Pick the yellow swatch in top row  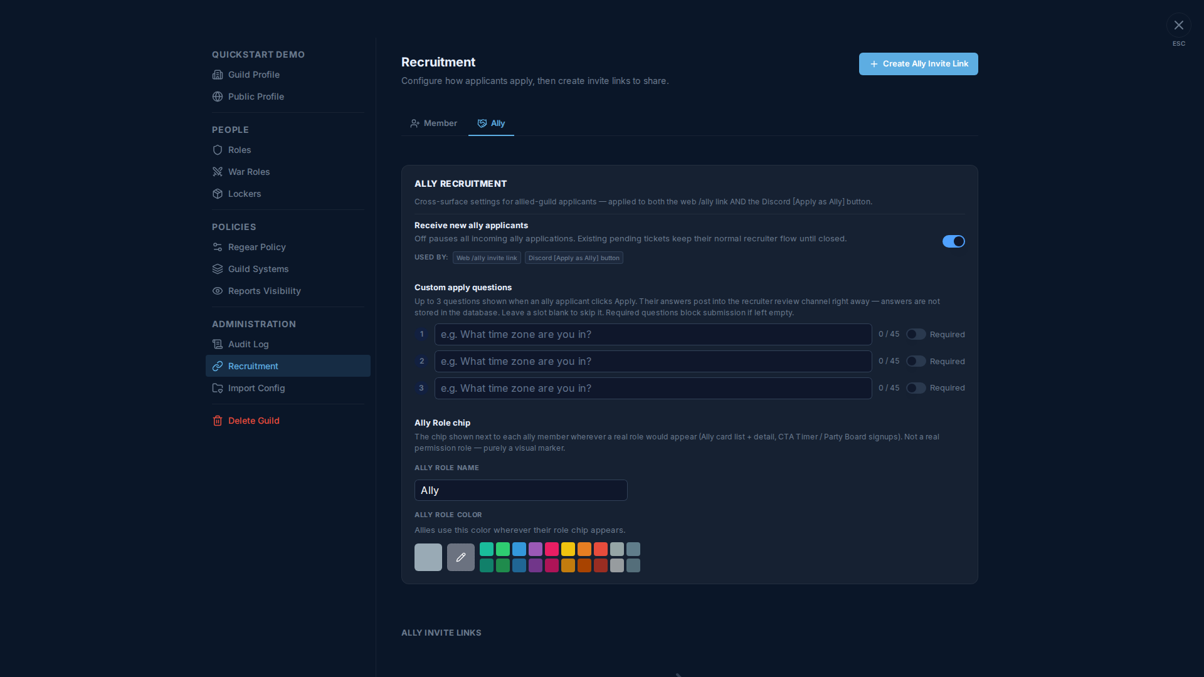pyautogui.click(x=568, y=549)
